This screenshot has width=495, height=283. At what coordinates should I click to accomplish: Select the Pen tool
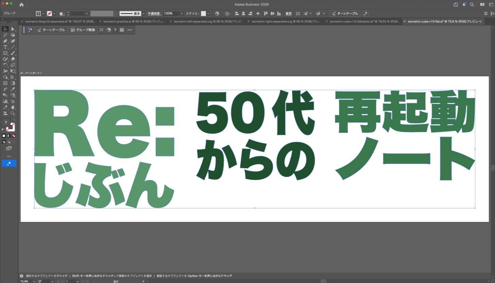tap(5, 41)
